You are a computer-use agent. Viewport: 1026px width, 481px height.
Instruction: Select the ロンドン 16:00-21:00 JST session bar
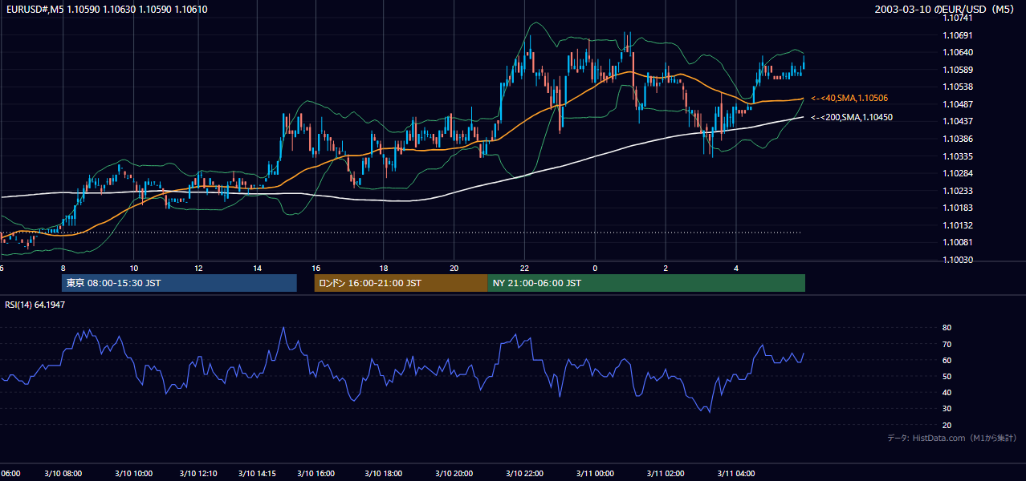(401, 283)
